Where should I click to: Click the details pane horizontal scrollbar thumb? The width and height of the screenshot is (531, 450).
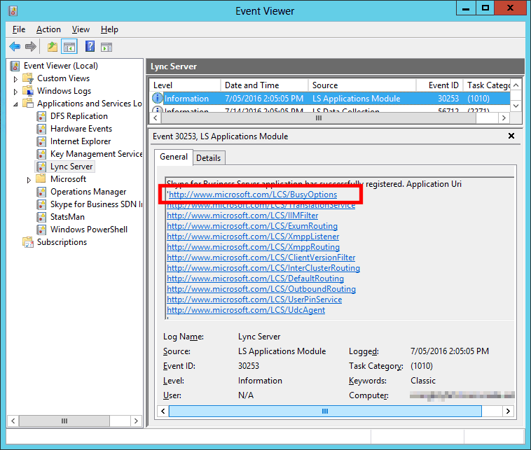[325, 411]
